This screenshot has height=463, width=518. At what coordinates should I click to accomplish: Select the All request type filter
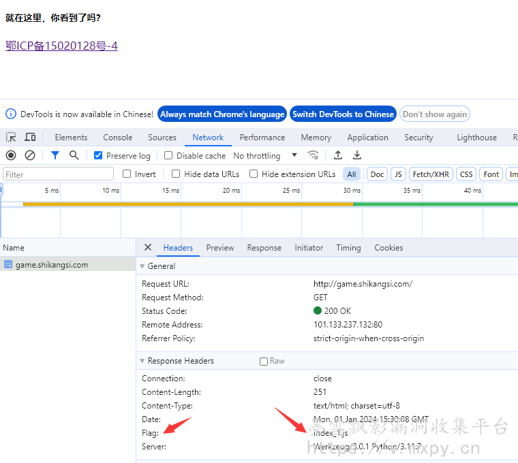point(352,174)
